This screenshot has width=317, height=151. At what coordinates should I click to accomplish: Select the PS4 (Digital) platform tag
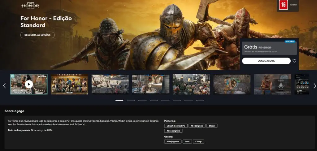click(197, 126)
